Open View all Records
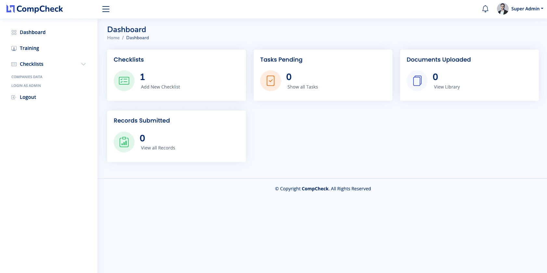The height and width of the screenshot is (273, 547). tap(158, 148)
